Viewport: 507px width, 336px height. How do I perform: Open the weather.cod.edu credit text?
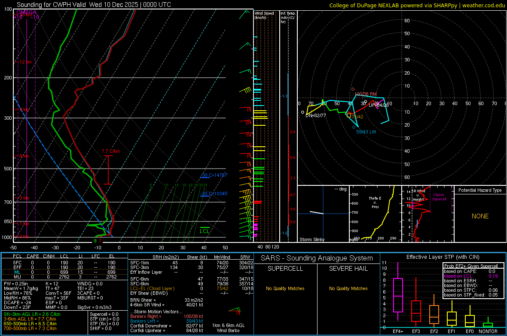tap(483, 5)
